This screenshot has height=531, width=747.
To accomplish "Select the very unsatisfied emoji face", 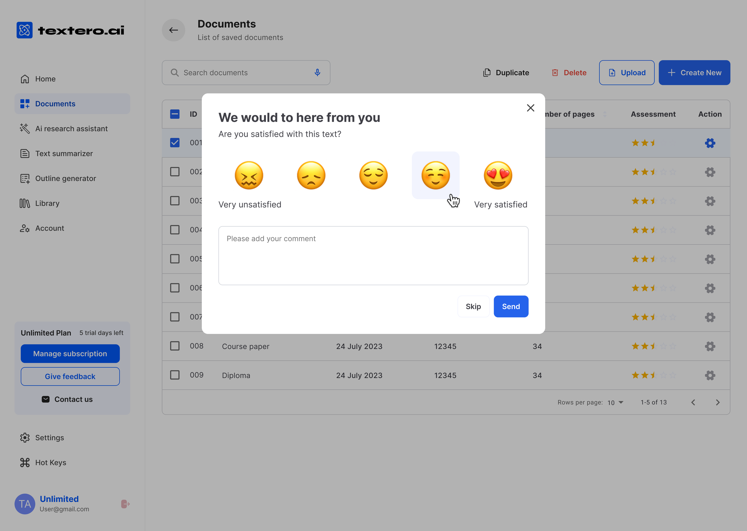I will tap(249, 176).
